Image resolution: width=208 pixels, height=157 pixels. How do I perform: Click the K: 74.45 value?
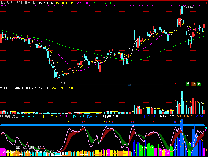click(x=201, y=116)
